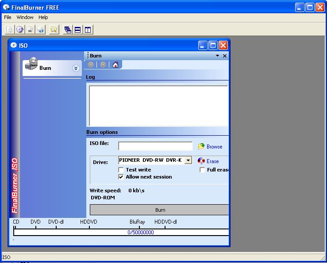Tile windows vertically using the toolbar icon
Image resolution: width=327 pixels, height=263 pixels.
88,30
